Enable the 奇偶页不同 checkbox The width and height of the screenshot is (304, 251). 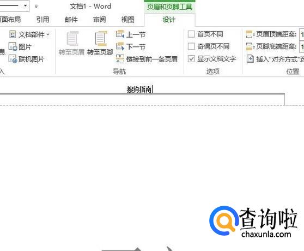[x=191, y=46]
